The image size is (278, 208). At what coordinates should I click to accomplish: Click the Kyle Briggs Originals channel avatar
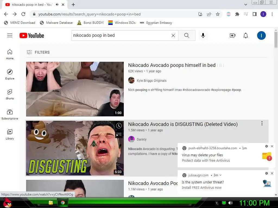[x=131, y=80]
